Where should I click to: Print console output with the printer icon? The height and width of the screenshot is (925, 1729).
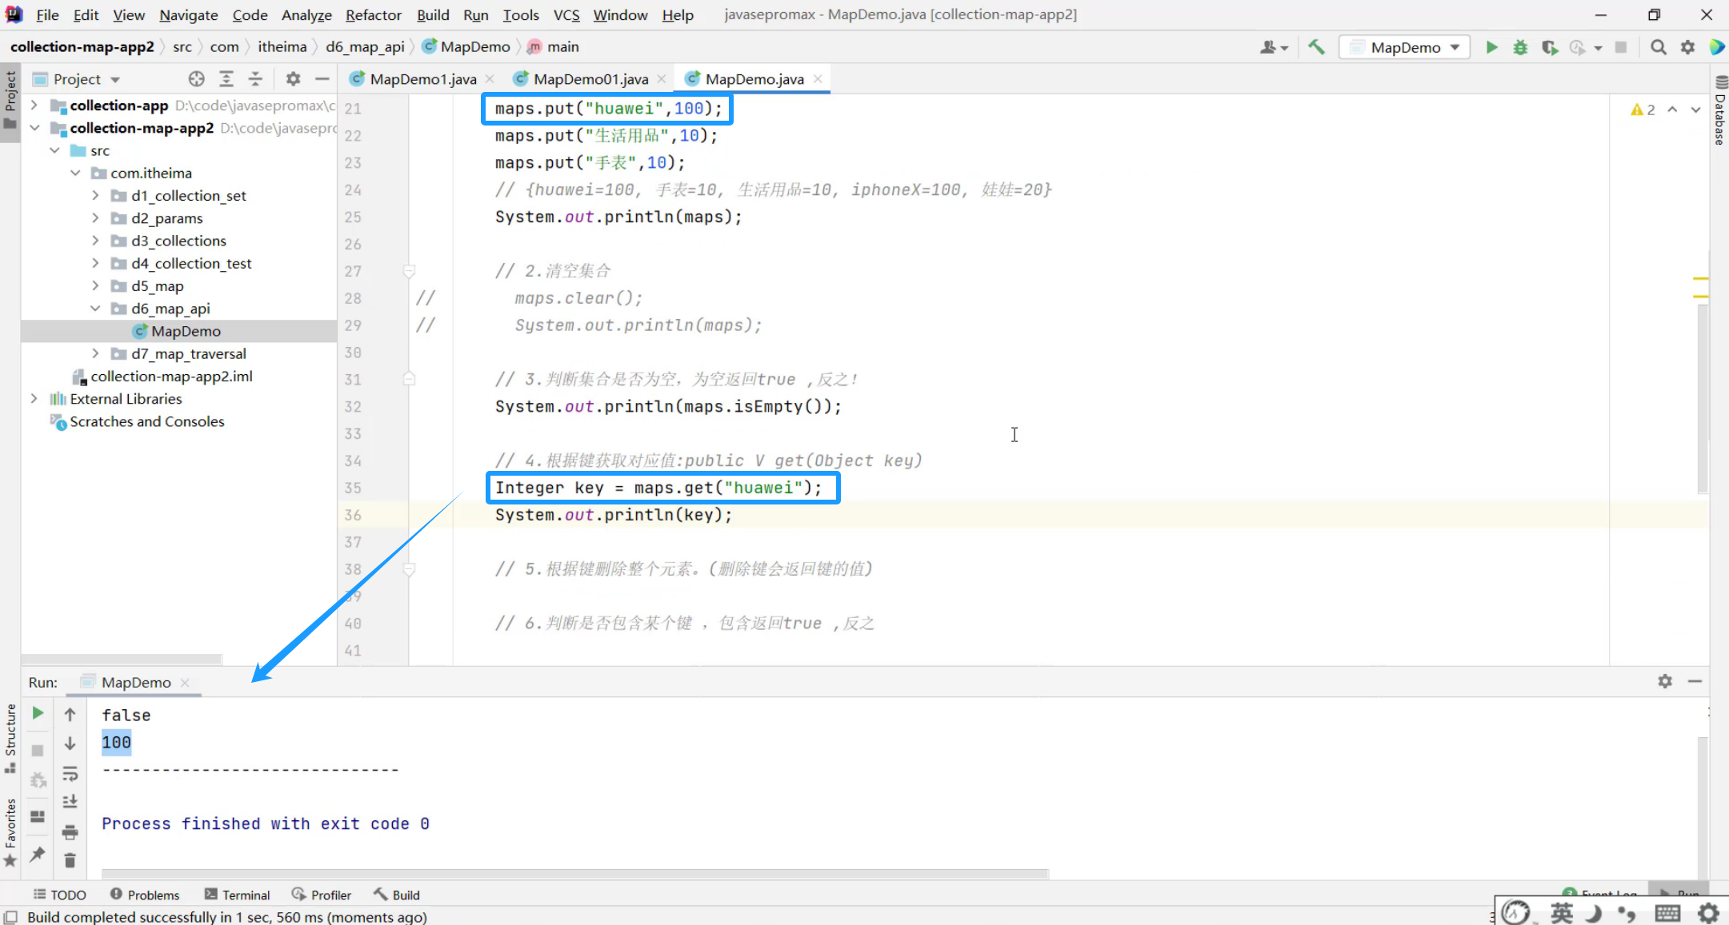pos(70,832)
